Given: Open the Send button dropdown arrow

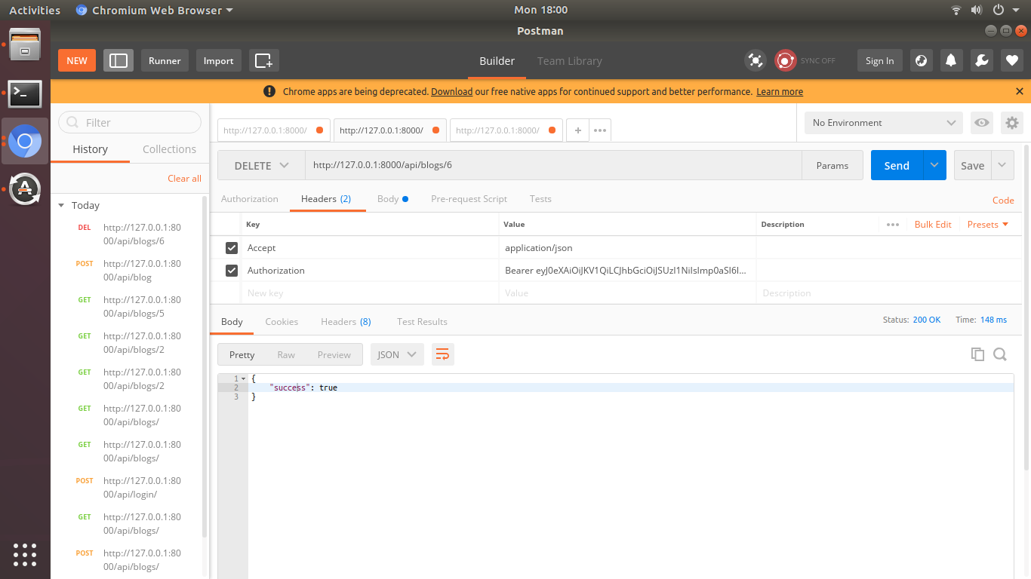Looking at the screenshot, I should pos(935,165).
